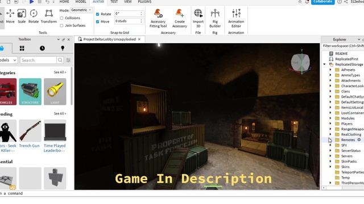The width and height of the screenshot is (364, 204).
Task: Click the Undo arrow in title bar
Action: 47,2
